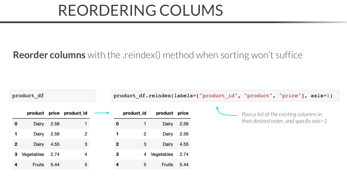Select row index 4 in the right table
The height and width of the screenshot is (182, 347).
[117, 165]
